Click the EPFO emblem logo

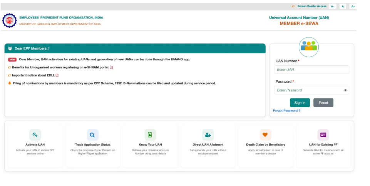[x=10, y=20]
